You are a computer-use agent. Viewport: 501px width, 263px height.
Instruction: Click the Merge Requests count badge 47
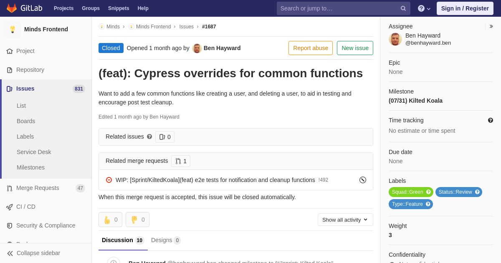pos(80,188)
